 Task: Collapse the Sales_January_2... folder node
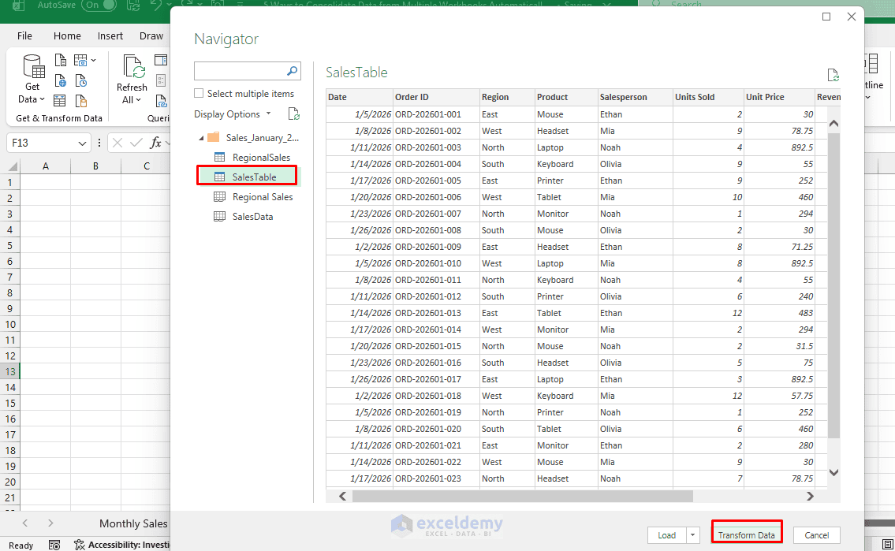[201, 138]
